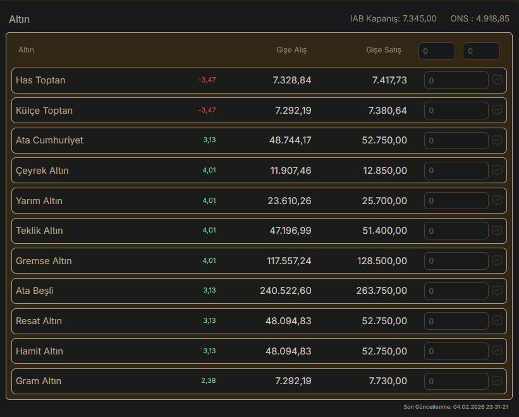Click the Gişe Satış column header
This screenshot has height=417, width=519.
(x=384, y=50)
